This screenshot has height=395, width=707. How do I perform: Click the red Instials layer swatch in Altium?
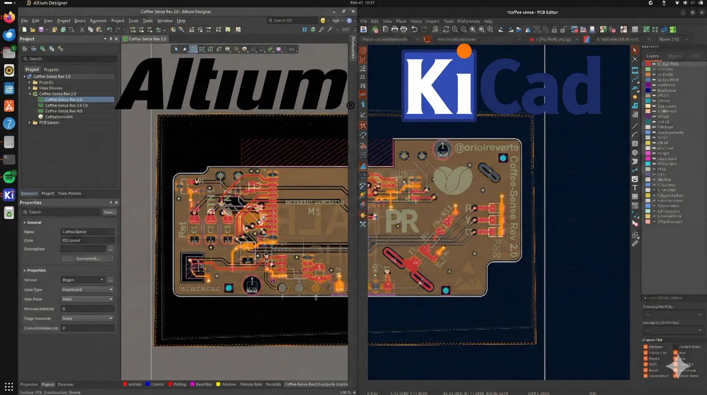(125, 384)
